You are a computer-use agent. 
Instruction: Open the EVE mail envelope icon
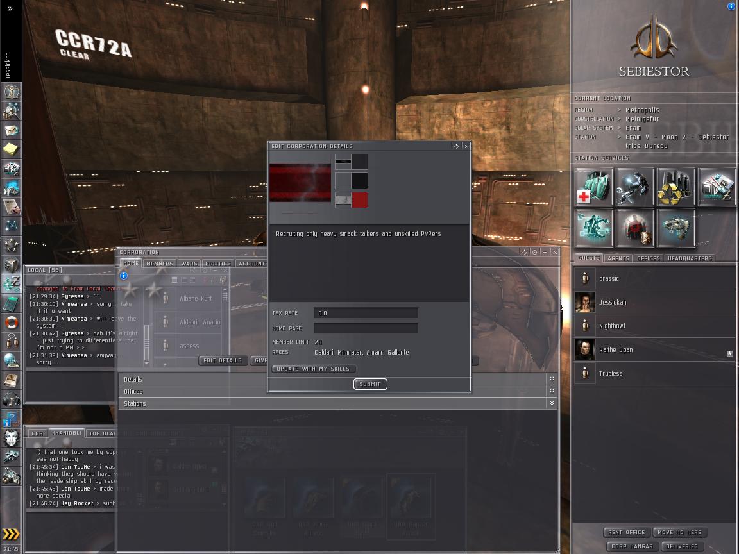pos(11,130)
